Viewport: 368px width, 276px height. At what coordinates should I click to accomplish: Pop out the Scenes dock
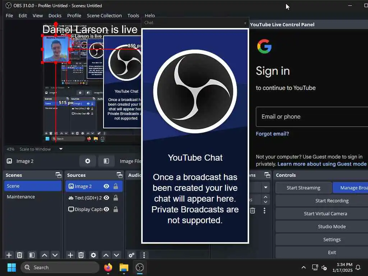pyautogui.click(x=59, y=175)
